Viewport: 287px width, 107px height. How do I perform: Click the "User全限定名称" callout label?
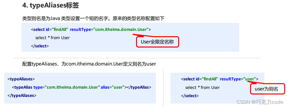pyautogui.click(x=157, y=42)
